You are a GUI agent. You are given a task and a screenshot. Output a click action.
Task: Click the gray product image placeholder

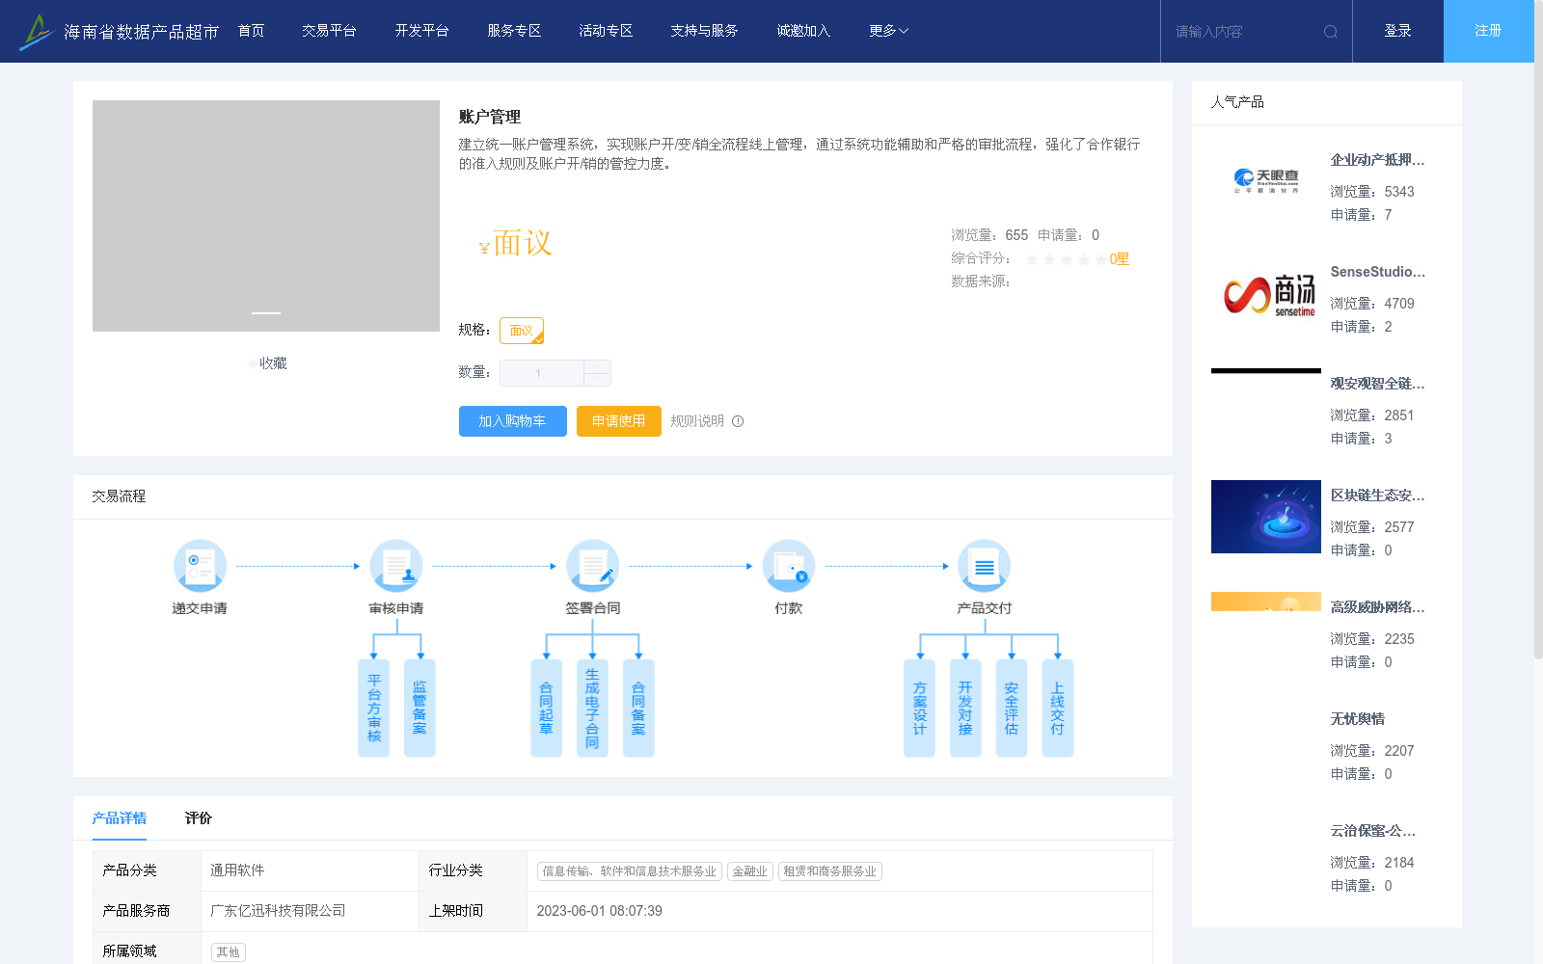point(266,216)
